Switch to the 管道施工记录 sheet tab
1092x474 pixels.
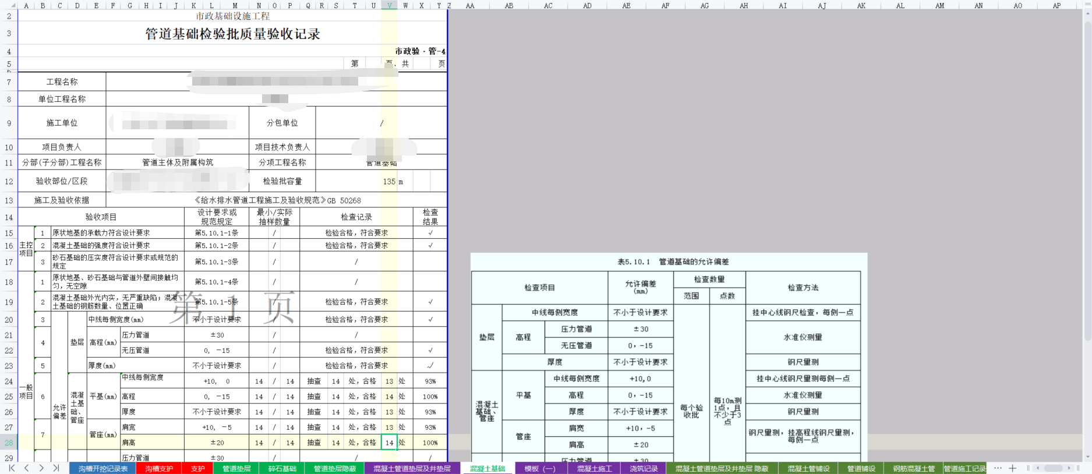pyautogui.click(x=964, y=469)
